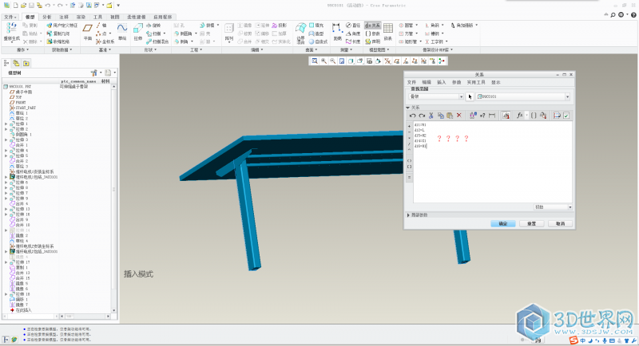Open the Look In type combo box
Viewport: 639px width, 346px height.
tap(435, 96)
